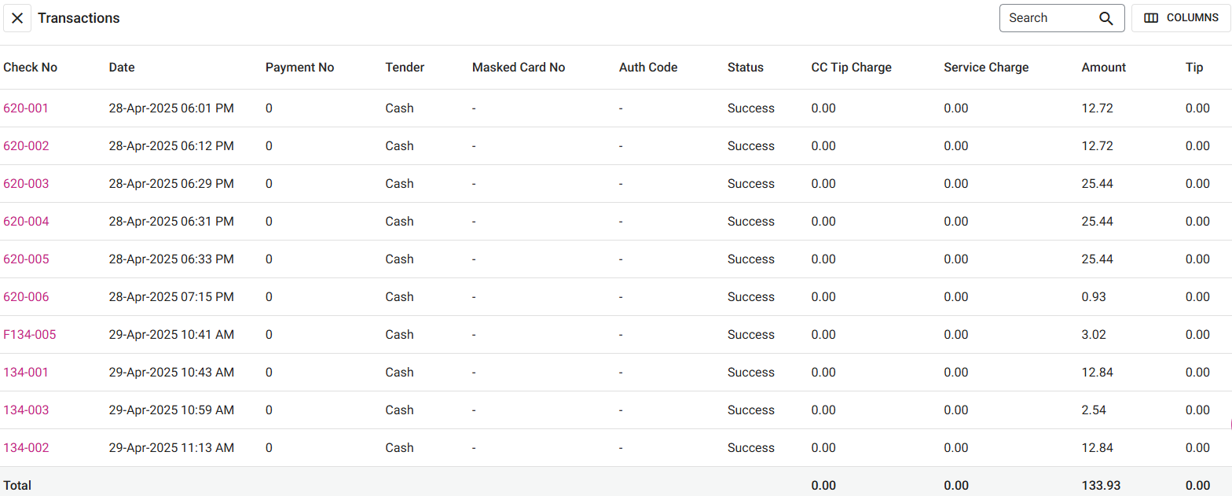This screenshot has height=496, width=1232.
Task: Sort by the Tender column header
Action: [405, 68]
